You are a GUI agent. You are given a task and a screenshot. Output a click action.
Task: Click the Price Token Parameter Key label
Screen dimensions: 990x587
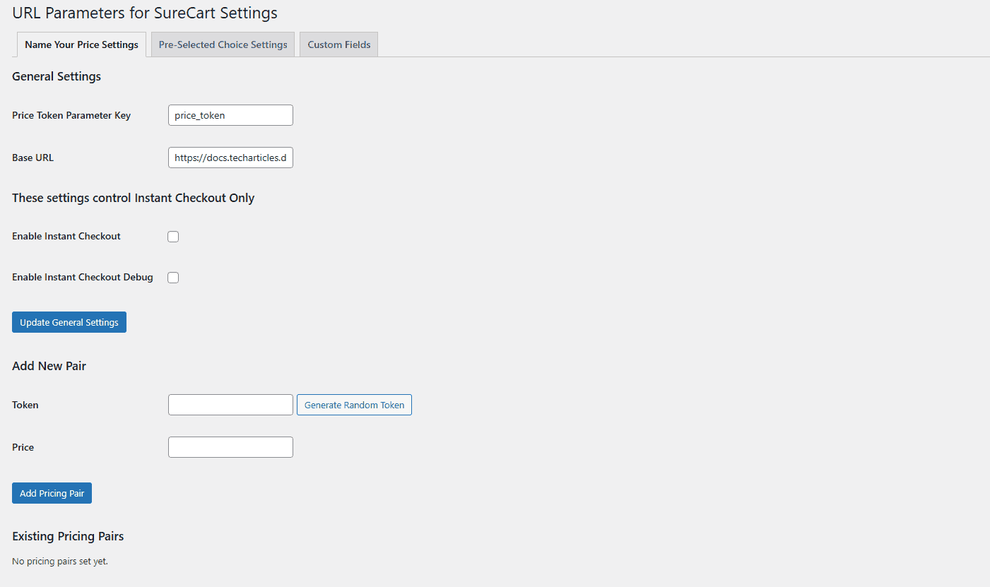[71, 115]
